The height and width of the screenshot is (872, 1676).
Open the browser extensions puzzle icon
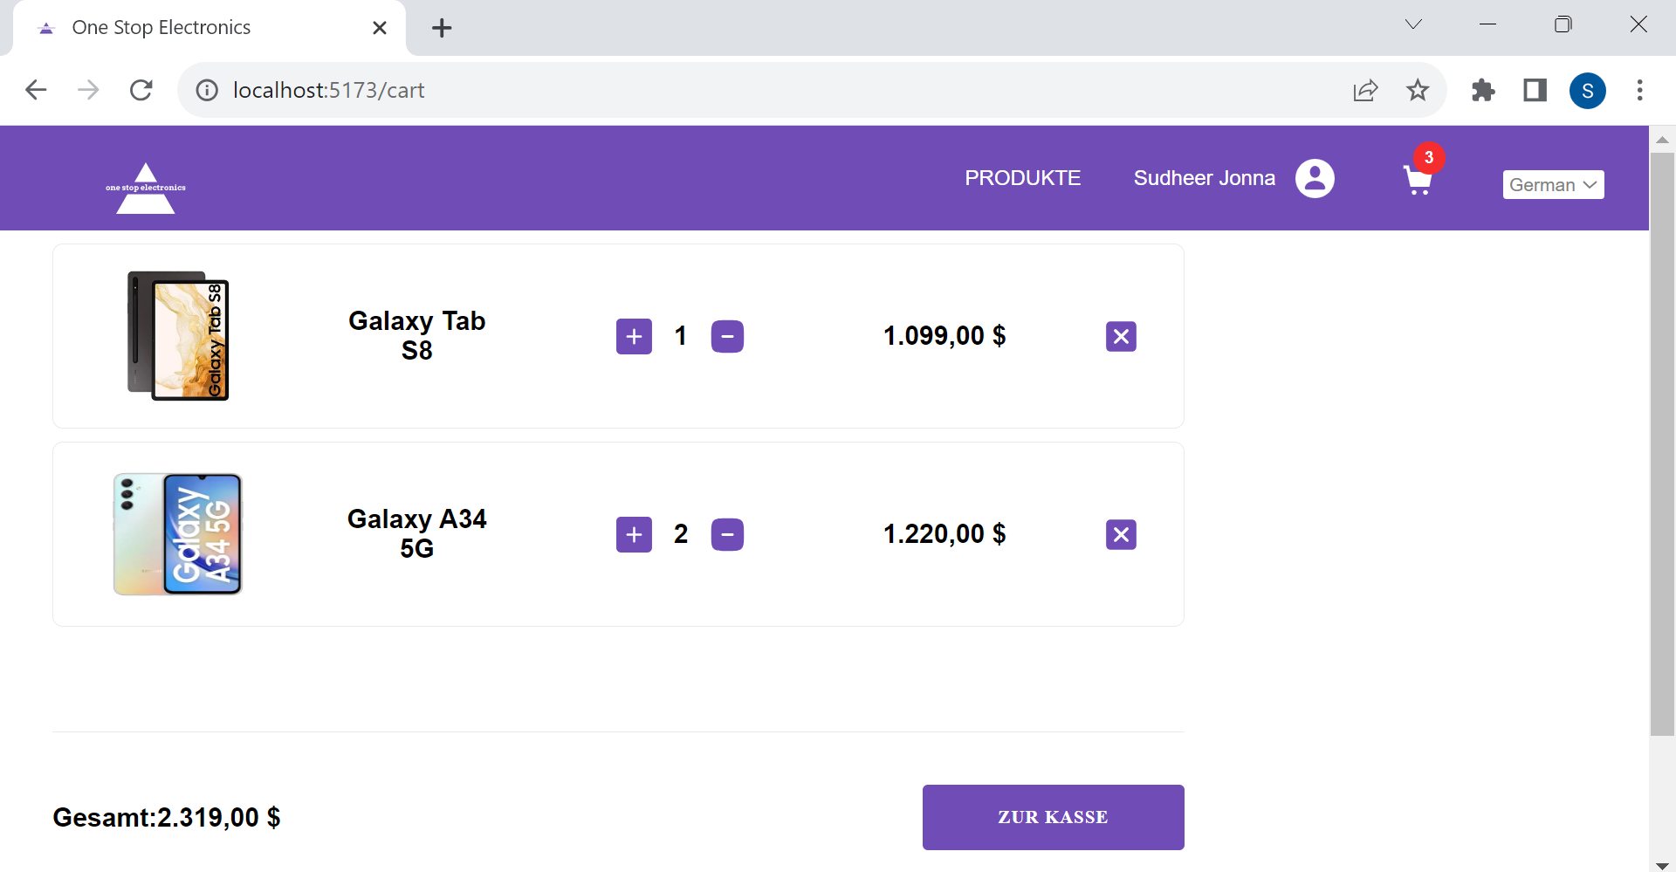click(x=1482, y=90)
